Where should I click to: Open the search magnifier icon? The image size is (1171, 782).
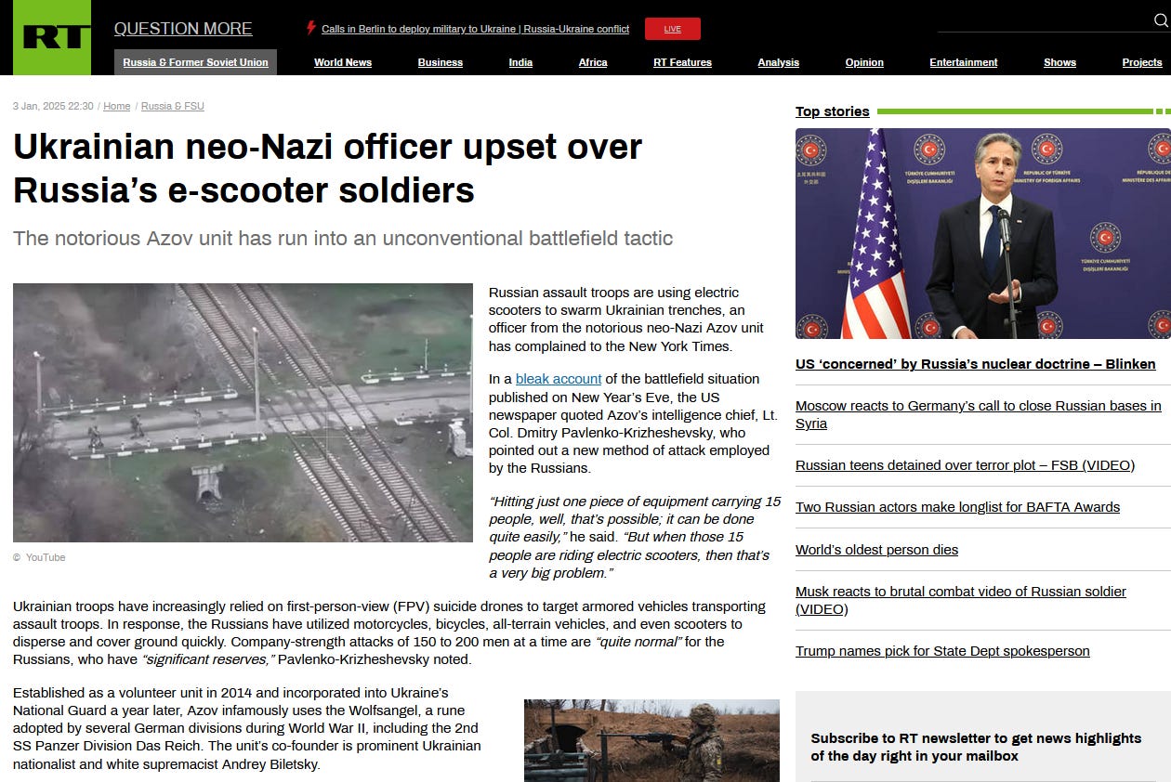click(1160, 21)
